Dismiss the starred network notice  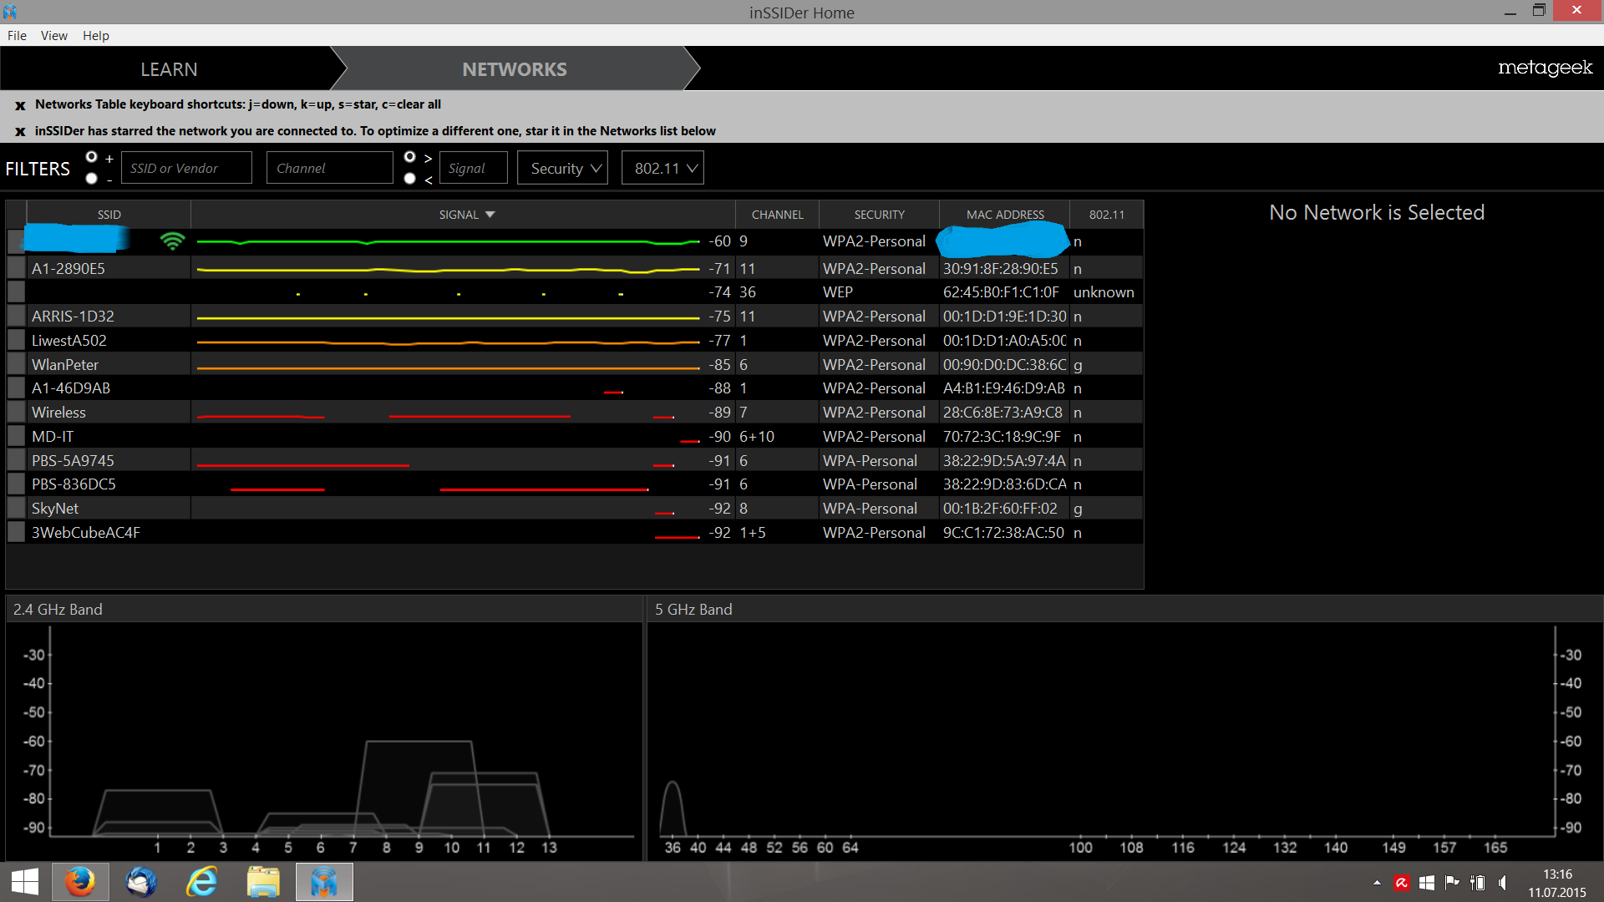pyautogui.click(x=20, y=132)
